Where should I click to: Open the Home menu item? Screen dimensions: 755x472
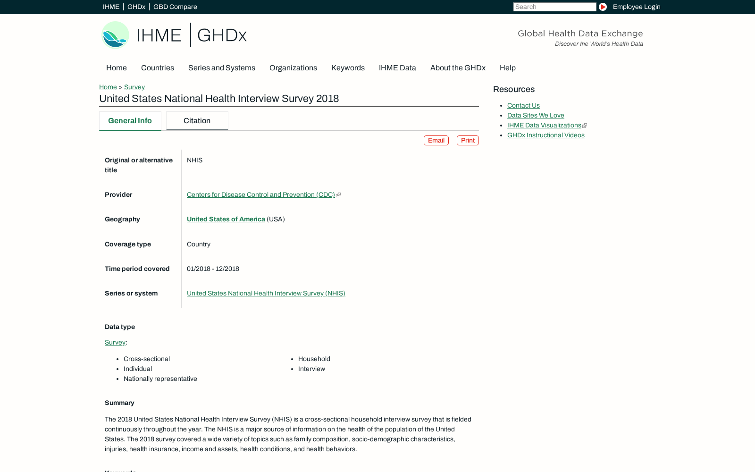pos(117,68)
